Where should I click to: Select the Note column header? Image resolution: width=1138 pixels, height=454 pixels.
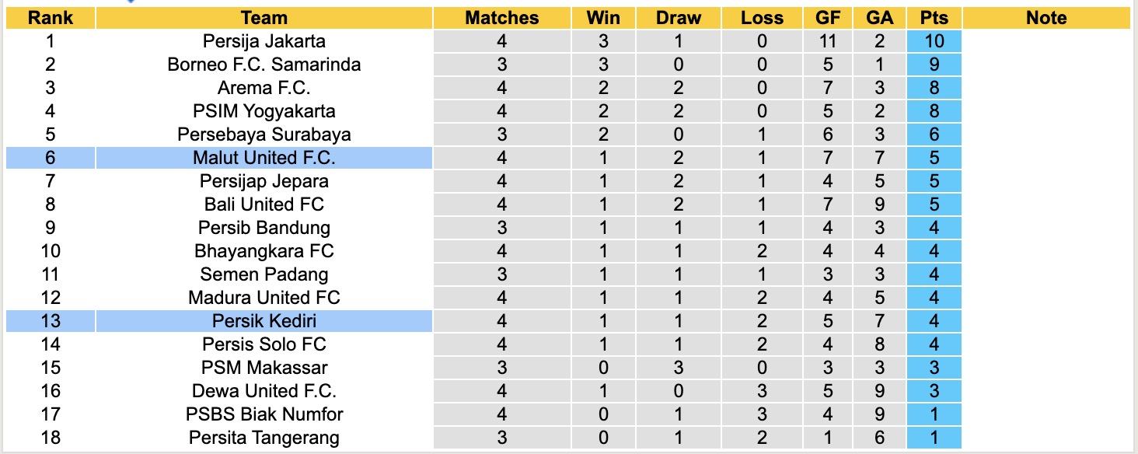coord(1046,18)
